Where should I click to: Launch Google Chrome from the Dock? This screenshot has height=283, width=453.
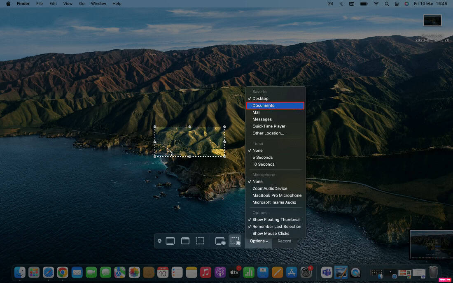point(63,272)
